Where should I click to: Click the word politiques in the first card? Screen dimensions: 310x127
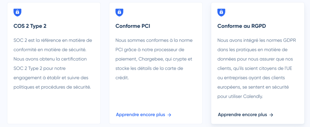(24, 87)
